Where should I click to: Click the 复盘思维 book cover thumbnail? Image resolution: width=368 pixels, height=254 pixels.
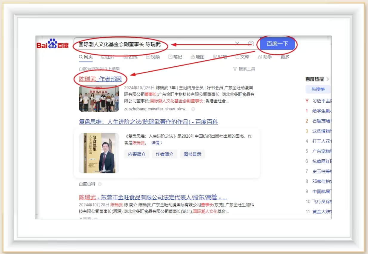coord(99,153)
